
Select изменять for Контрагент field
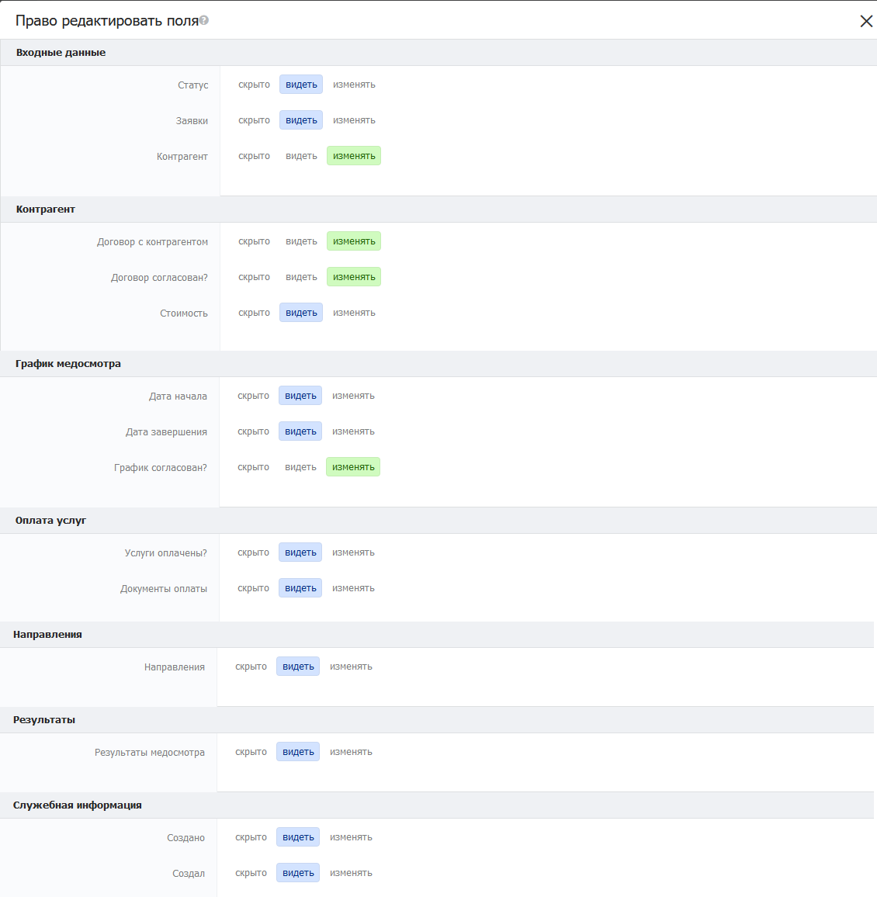click(x=354, y=156)
